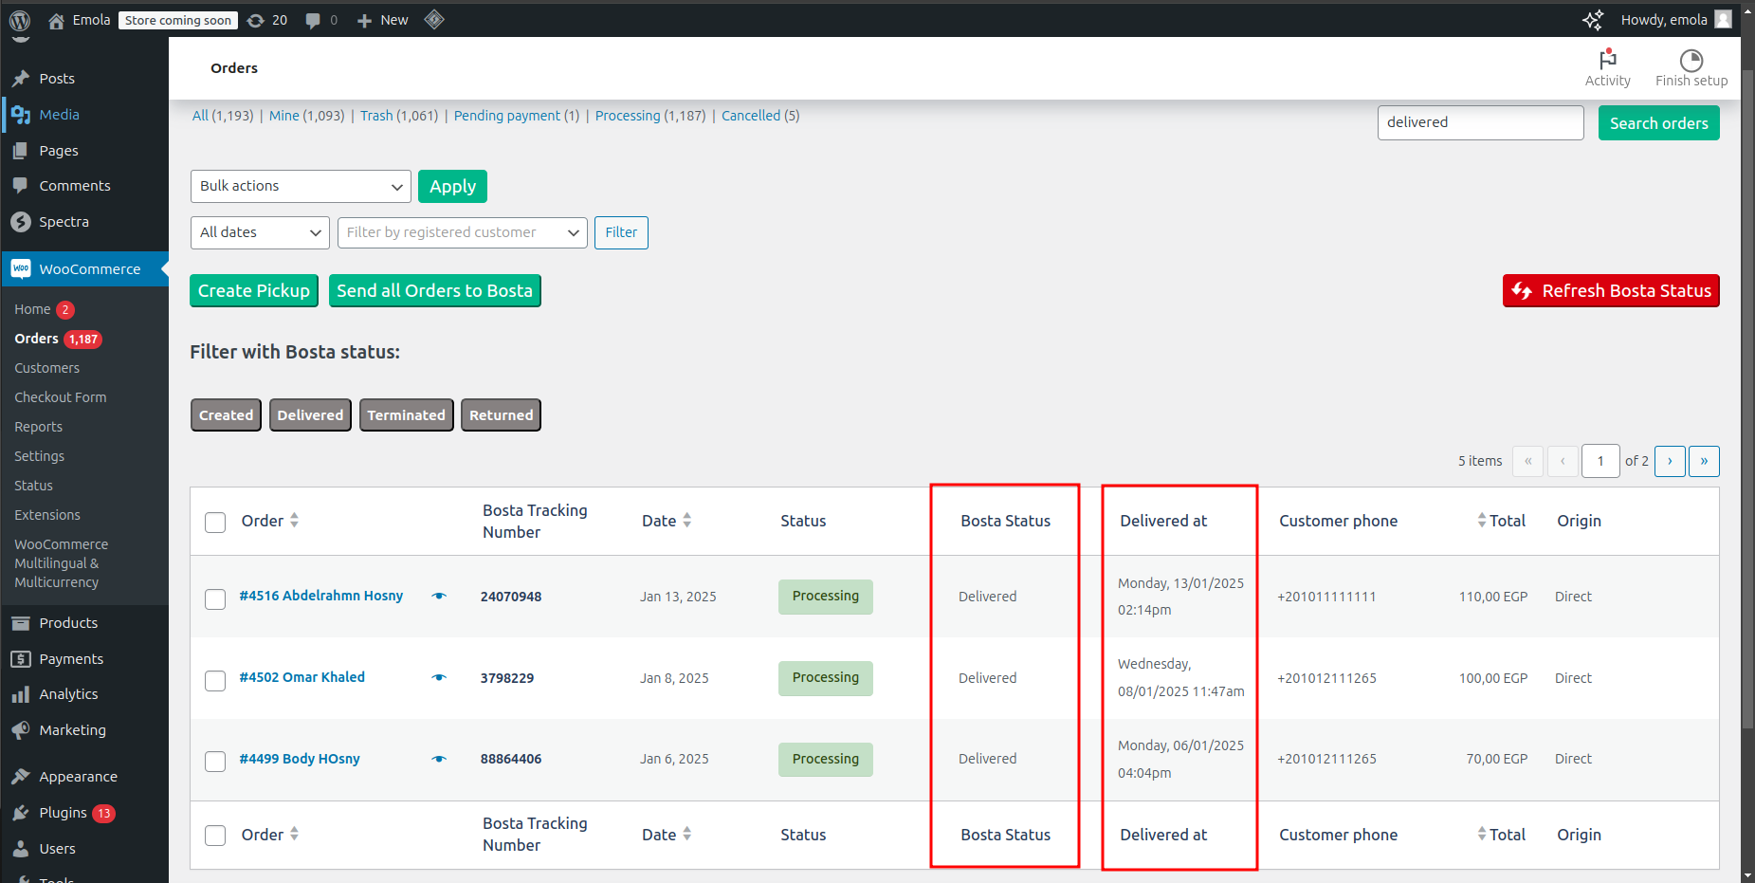Screen dimensions: 1755x883
Task: Filter by Terminated Bosta status
Action: point(406,415)
